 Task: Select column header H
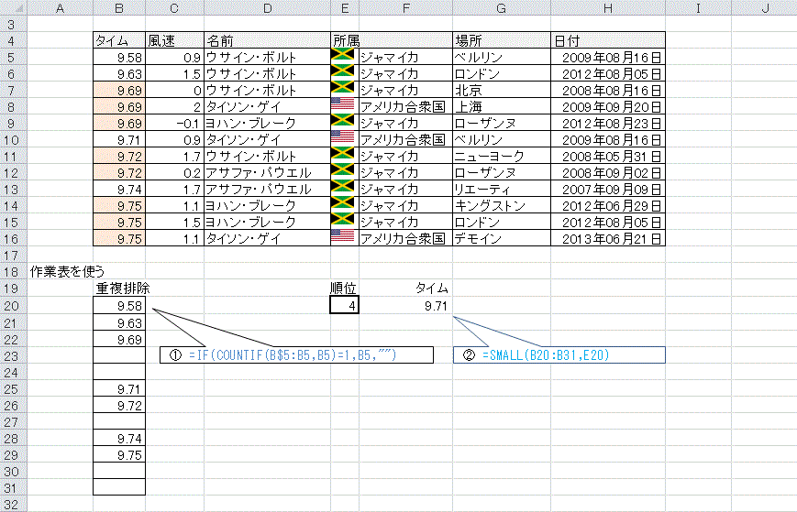coord(608,8)
